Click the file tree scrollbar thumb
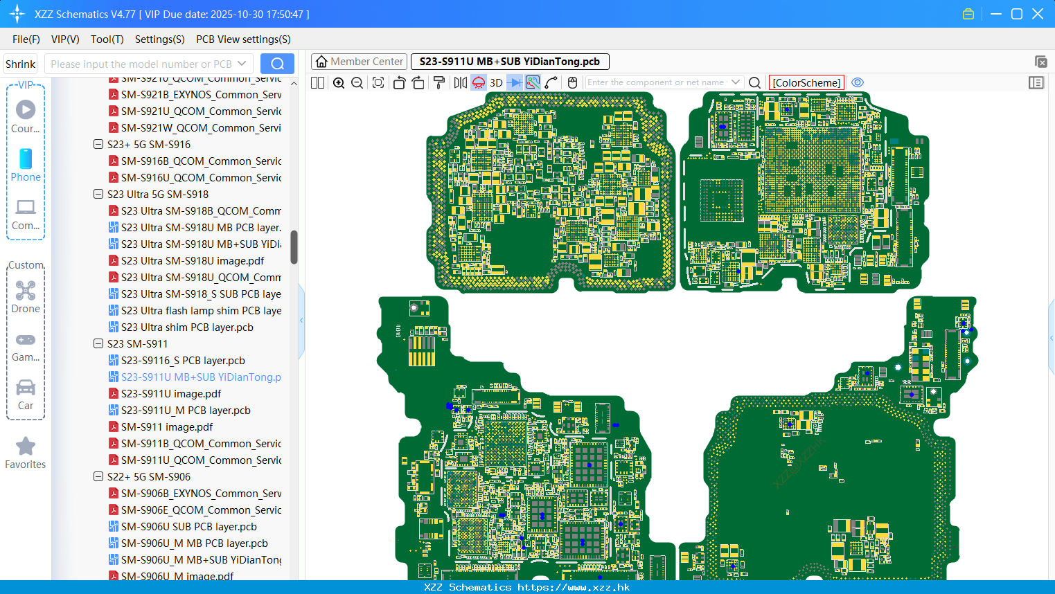The width and height of the screenshot is (1055, 594). (x=294, y=247)
